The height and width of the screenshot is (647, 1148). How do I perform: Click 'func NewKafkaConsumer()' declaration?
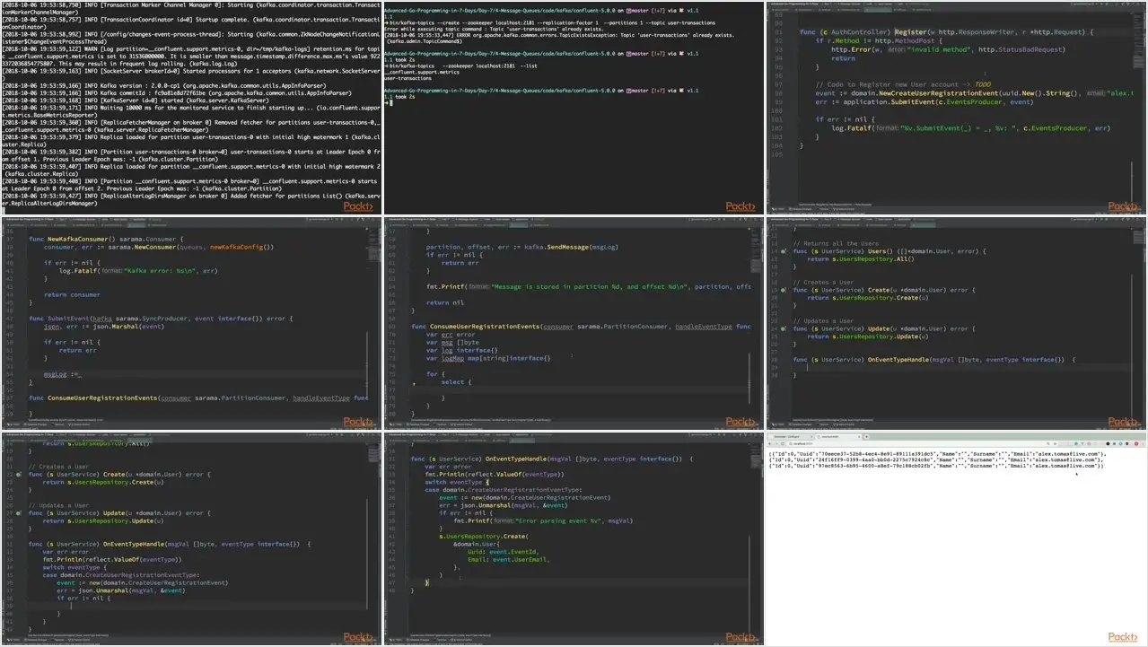coord(106,238)
